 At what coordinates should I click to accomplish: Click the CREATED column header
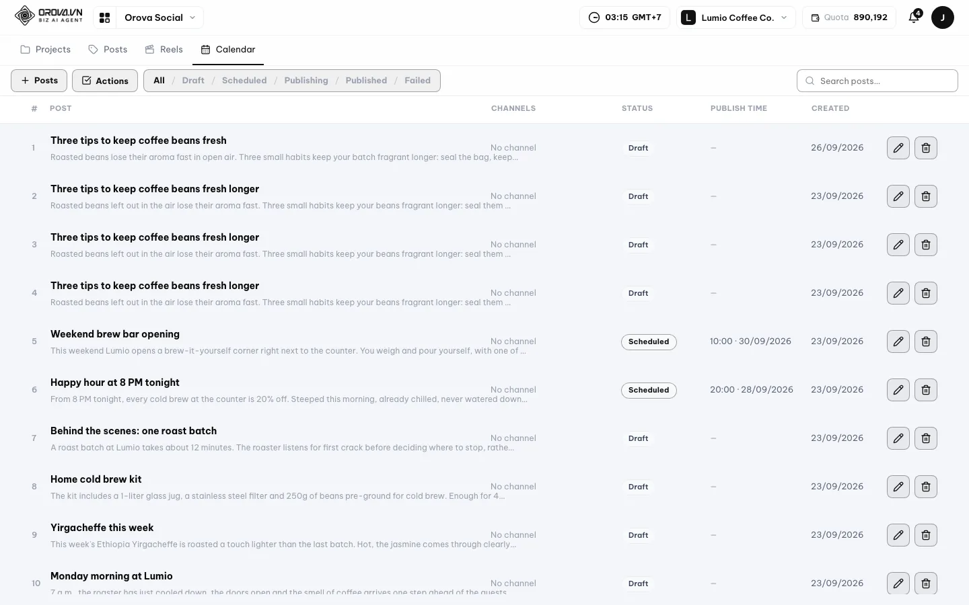[830, 108]
